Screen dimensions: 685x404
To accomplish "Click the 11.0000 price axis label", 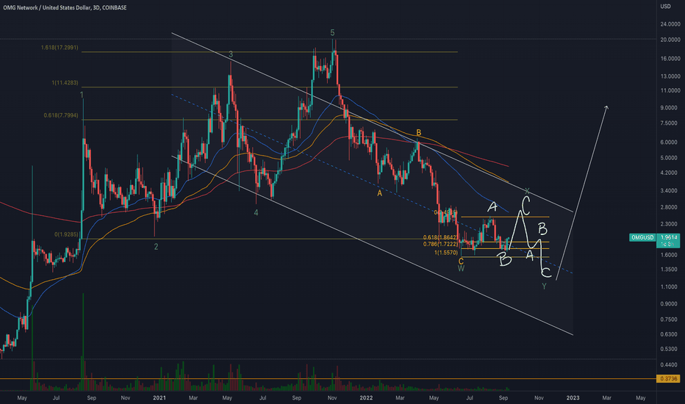I will tap(670, 90).
